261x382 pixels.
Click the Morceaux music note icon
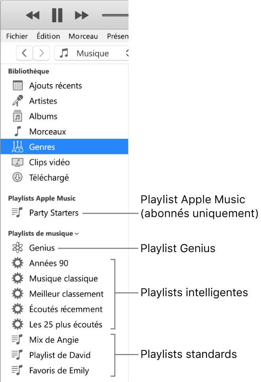16,131
